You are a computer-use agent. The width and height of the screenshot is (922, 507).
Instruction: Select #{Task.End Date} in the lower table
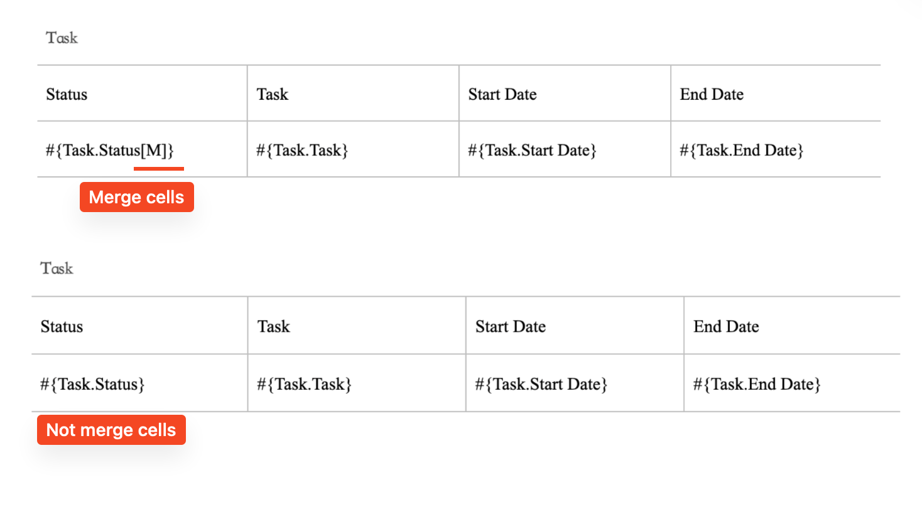(x=756, y=384)
